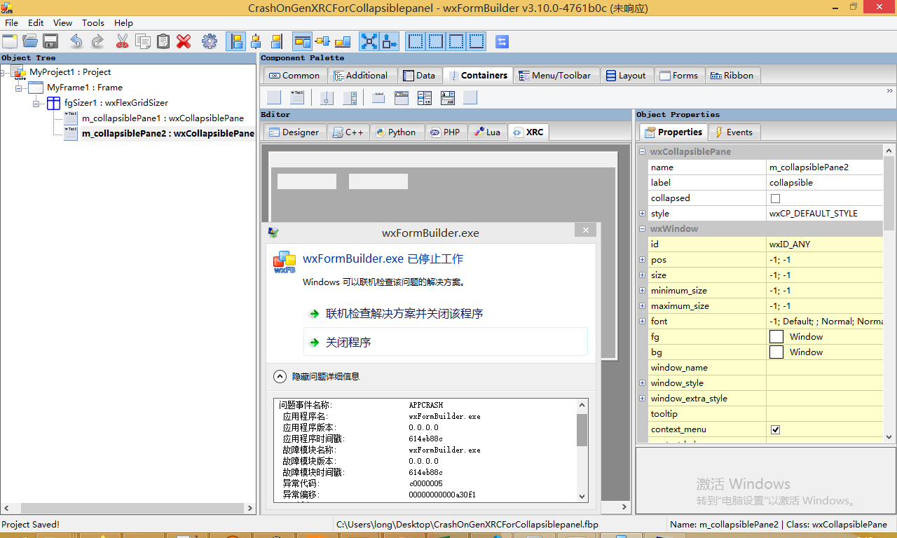Select the wxSplitterWindow container tool
This screenshot has width=897, height=538.
(x=326, y=97)
